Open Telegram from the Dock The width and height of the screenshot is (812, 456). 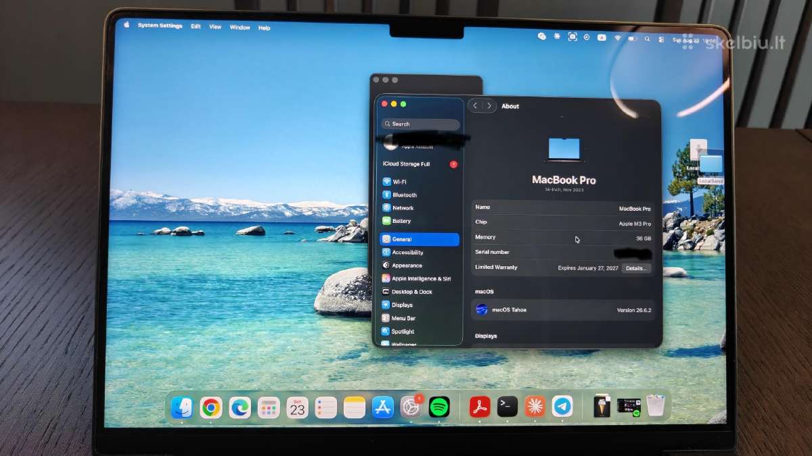coord(562,406)
